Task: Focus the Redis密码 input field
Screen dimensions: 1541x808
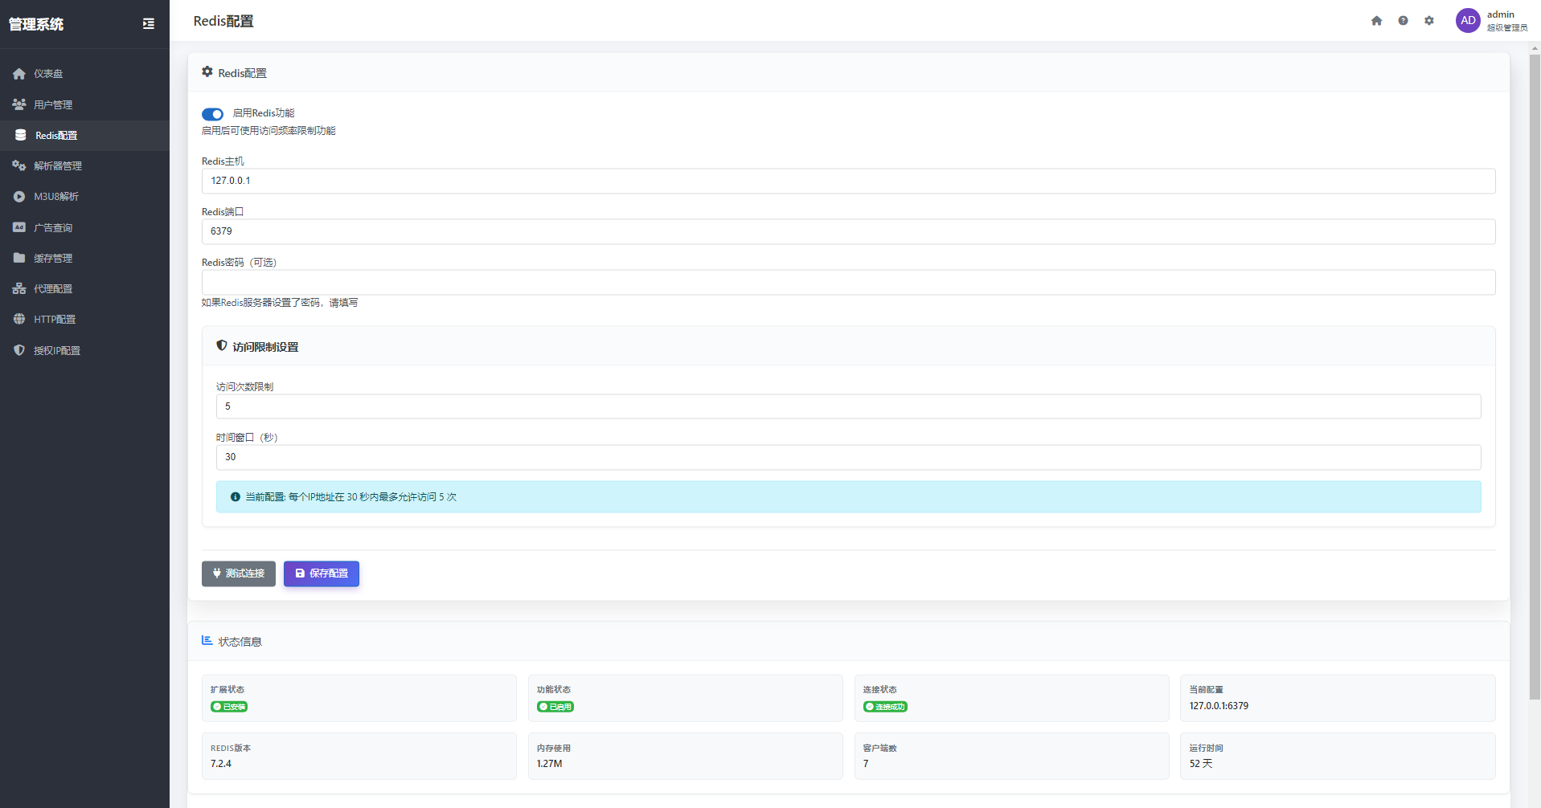Action: (x=848, y=282)
